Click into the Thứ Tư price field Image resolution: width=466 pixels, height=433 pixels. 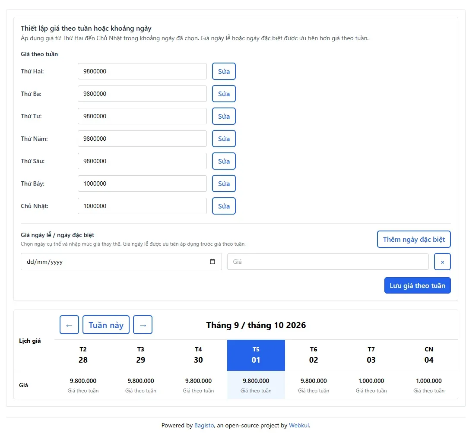tap(142, 116)
